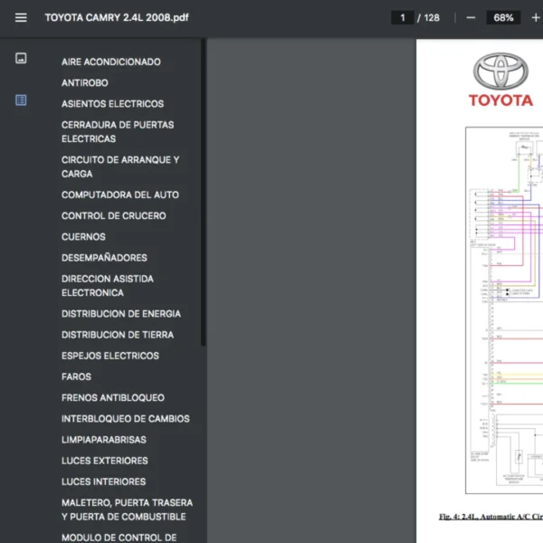Open the FAROS outline entry
543x543 pixels.
click(x=76, y=376)
